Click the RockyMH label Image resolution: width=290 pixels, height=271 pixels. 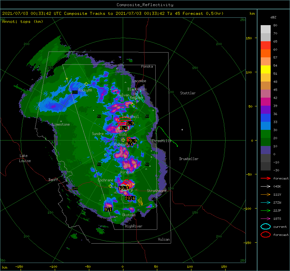click(85, 90)
